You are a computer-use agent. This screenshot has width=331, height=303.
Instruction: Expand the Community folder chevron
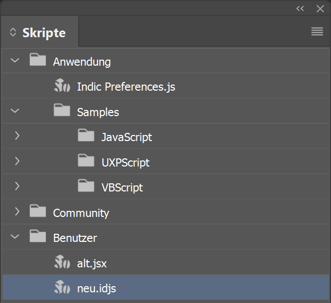[x=17, y=211]
